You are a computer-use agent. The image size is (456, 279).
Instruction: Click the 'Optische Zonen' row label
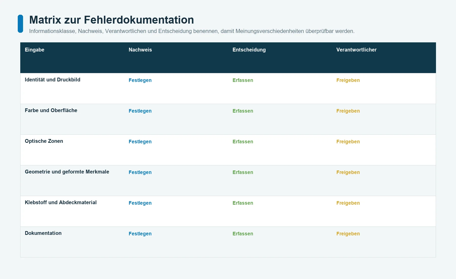coord(44,141)
